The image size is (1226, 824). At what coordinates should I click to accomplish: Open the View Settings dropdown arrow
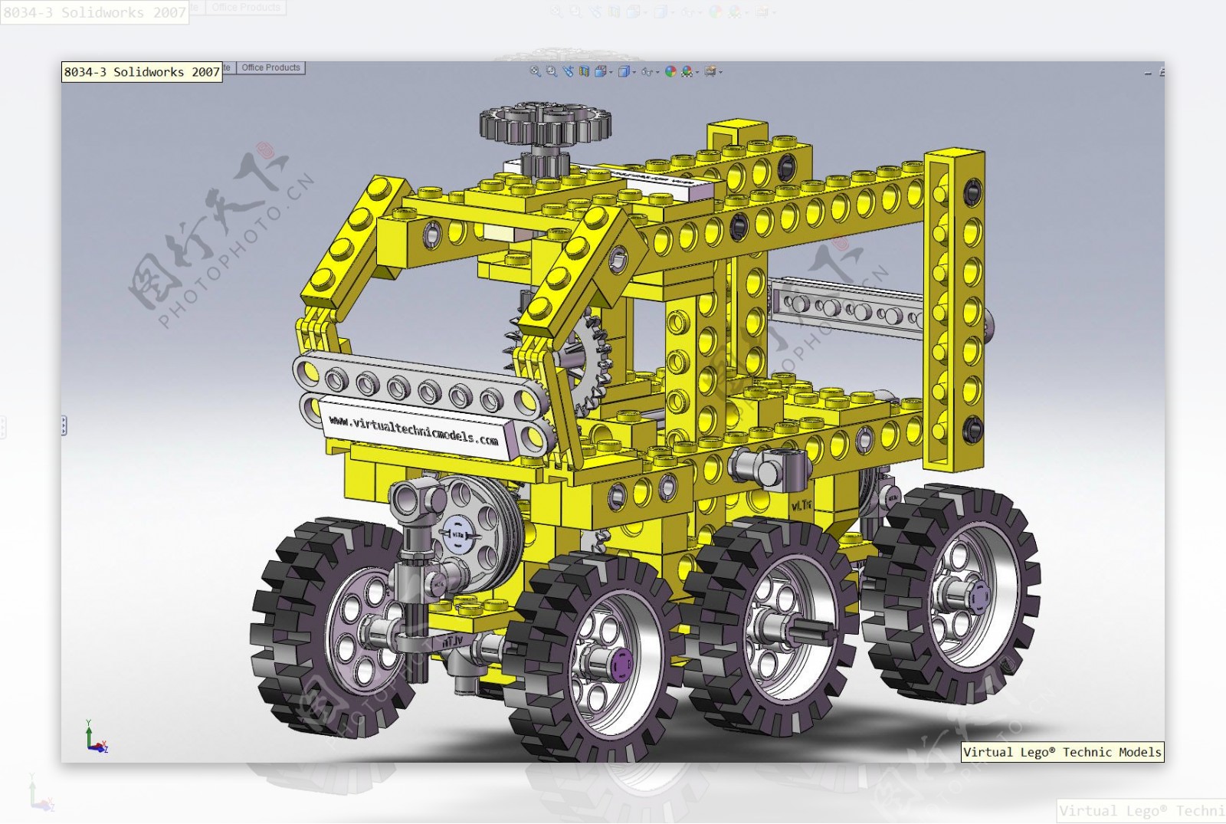(x=720, y=72)
